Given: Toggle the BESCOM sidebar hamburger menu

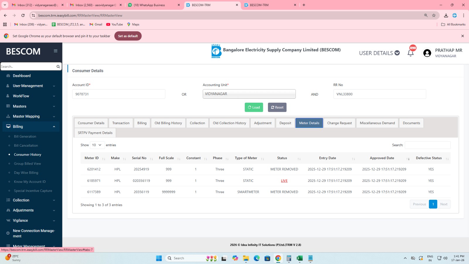Looking at the screenshot, I should (x=55, y=51).
